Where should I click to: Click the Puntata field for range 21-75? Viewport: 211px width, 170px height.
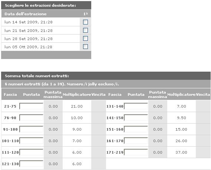(32, 106)
